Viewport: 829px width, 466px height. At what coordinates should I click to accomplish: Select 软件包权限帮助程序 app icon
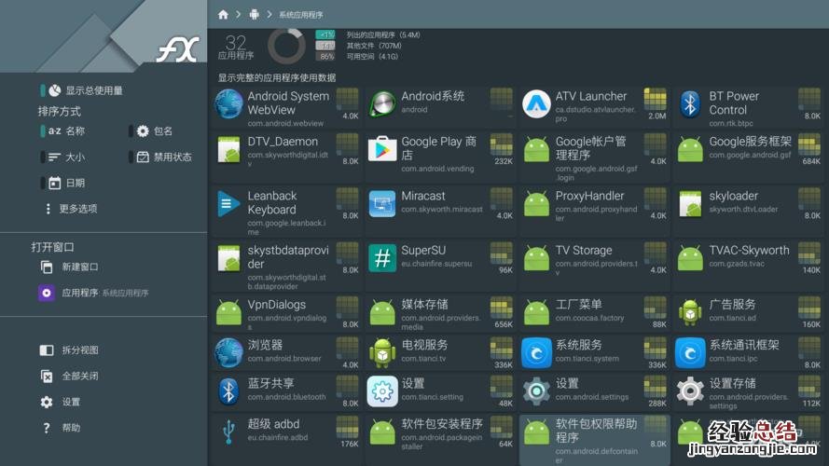point(536,432)
